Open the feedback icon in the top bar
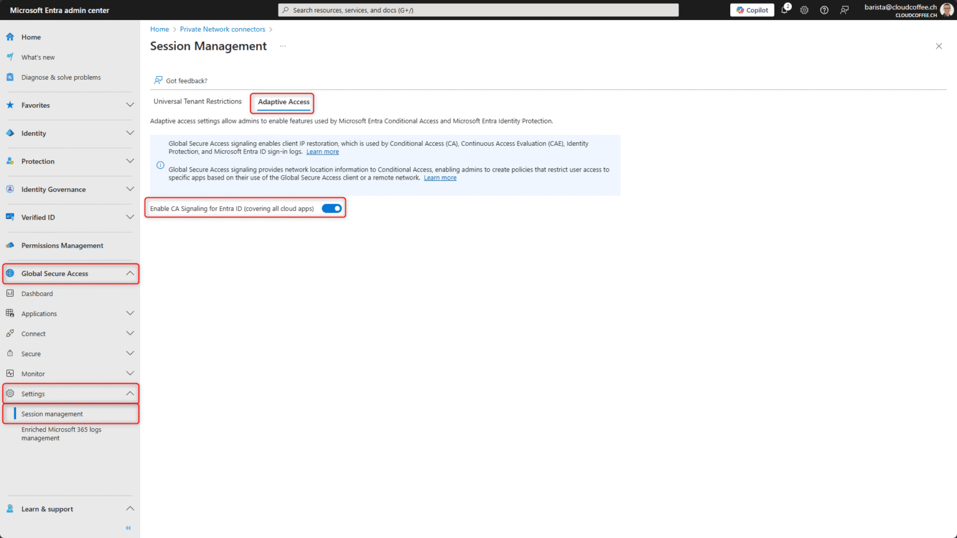 pos(844,10)
